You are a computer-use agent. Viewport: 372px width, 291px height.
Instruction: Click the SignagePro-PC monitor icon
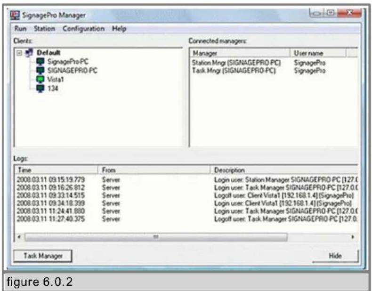pos(40,62)
